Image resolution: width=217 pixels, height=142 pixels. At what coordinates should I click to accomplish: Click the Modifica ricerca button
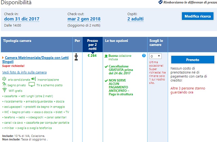198,16
